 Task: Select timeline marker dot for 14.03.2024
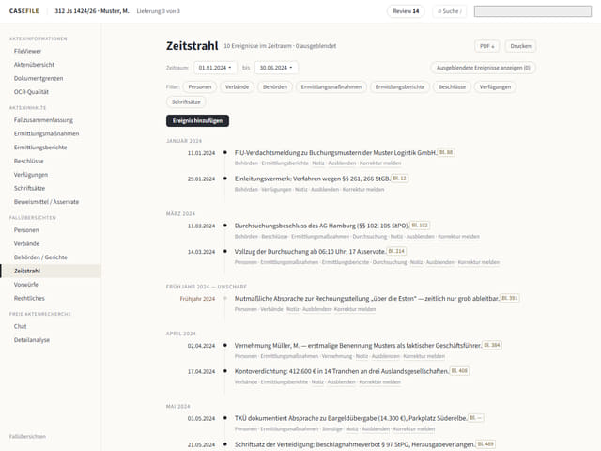pos(225,251)
